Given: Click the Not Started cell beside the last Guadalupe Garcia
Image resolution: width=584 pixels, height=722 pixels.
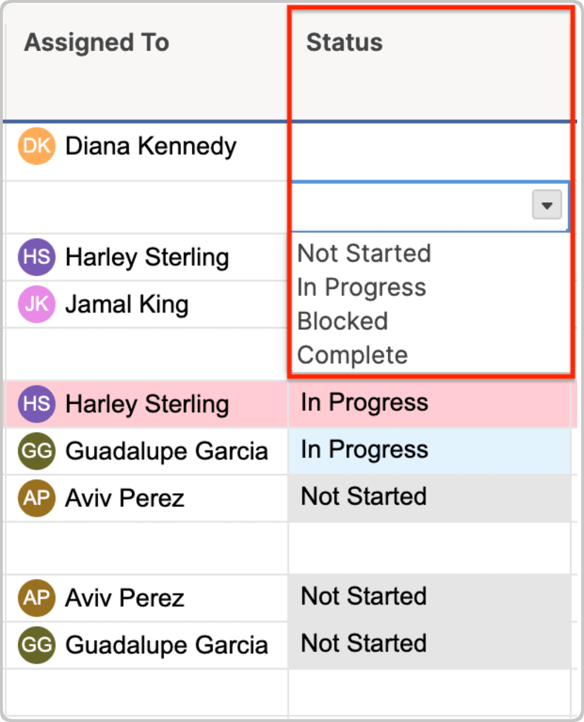Looking at the screenshot, I should pyautogui.click(x=430, y=644).
